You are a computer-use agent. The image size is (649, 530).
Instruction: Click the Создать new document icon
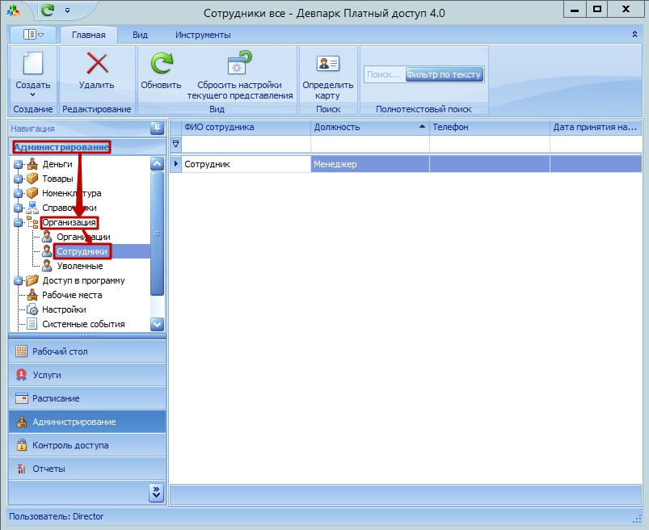(x=32, y=64)
